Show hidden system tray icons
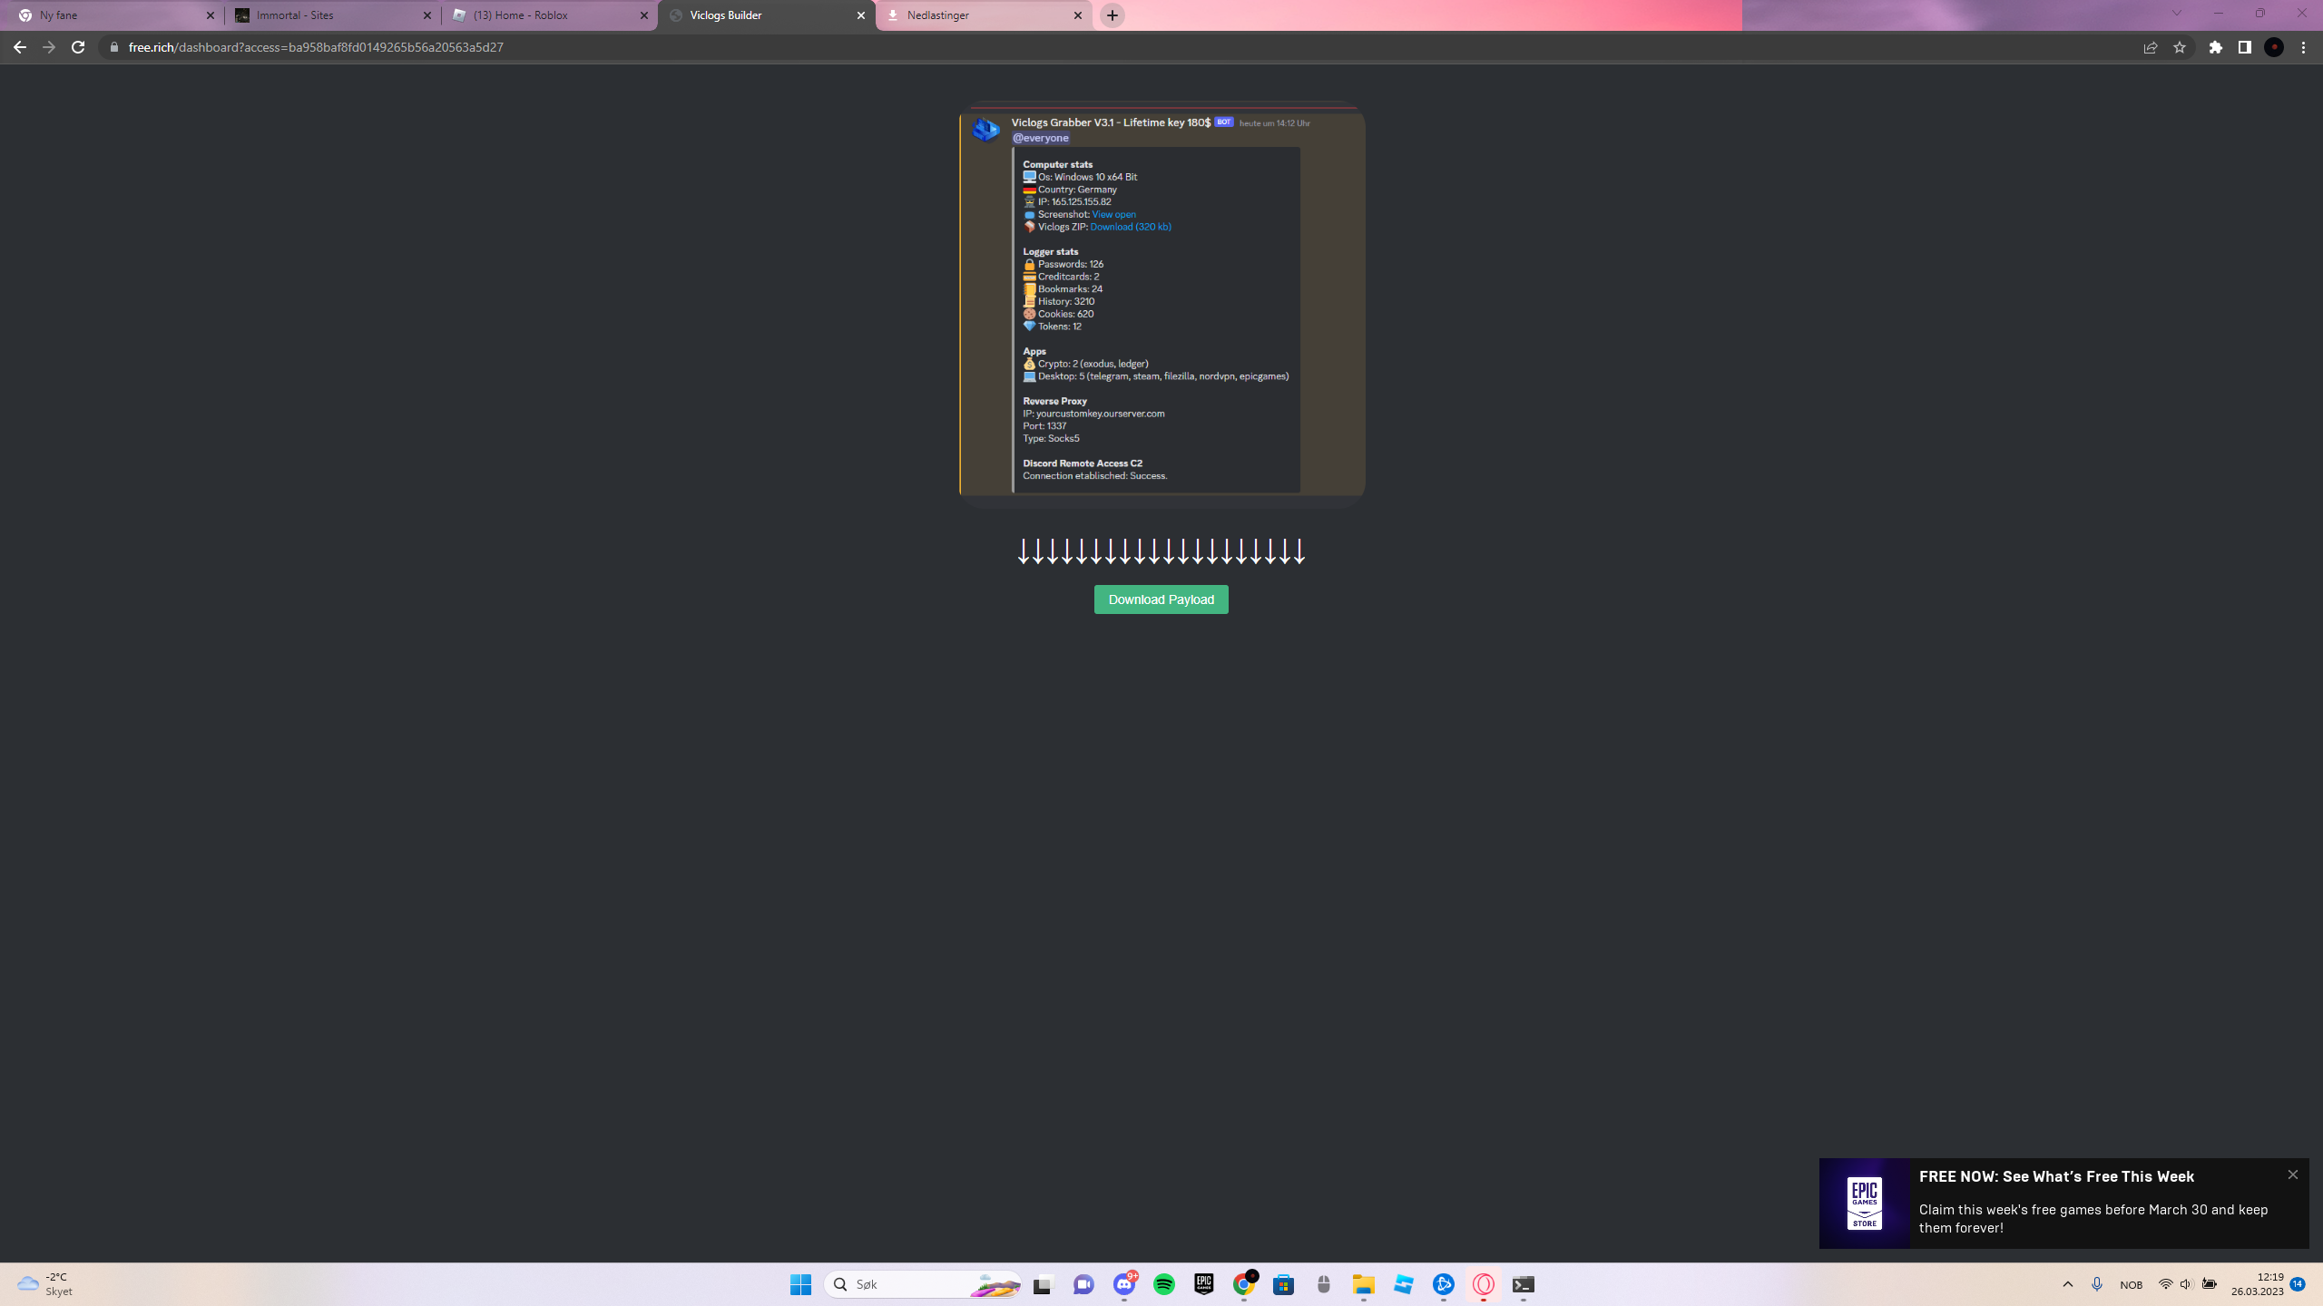This screenshot has height=1306, width=2323. coord(2068,1284)
